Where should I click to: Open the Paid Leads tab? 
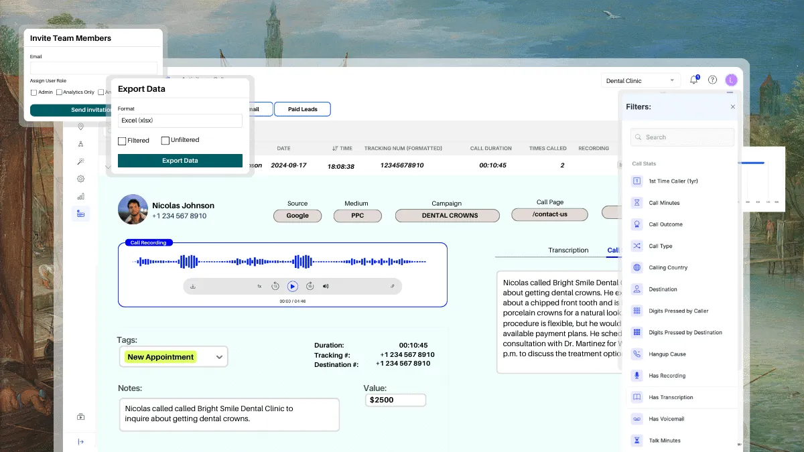(302, 109)
